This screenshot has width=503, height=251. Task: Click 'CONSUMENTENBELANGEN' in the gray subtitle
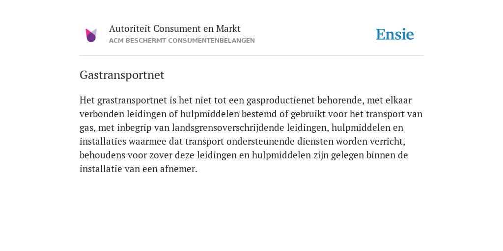pyautogui.click(x=211, y=41)
